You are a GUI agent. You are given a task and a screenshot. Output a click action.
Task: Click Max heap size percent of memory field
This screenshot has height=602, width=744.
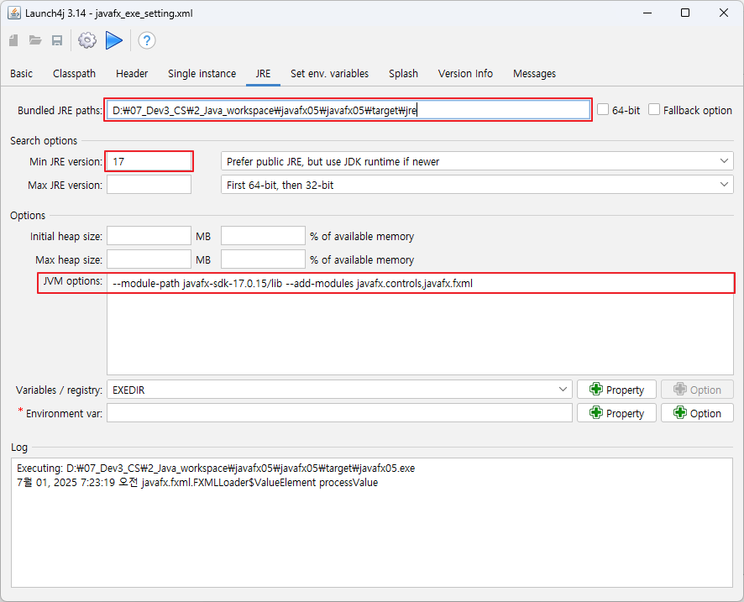click(263, 259)
